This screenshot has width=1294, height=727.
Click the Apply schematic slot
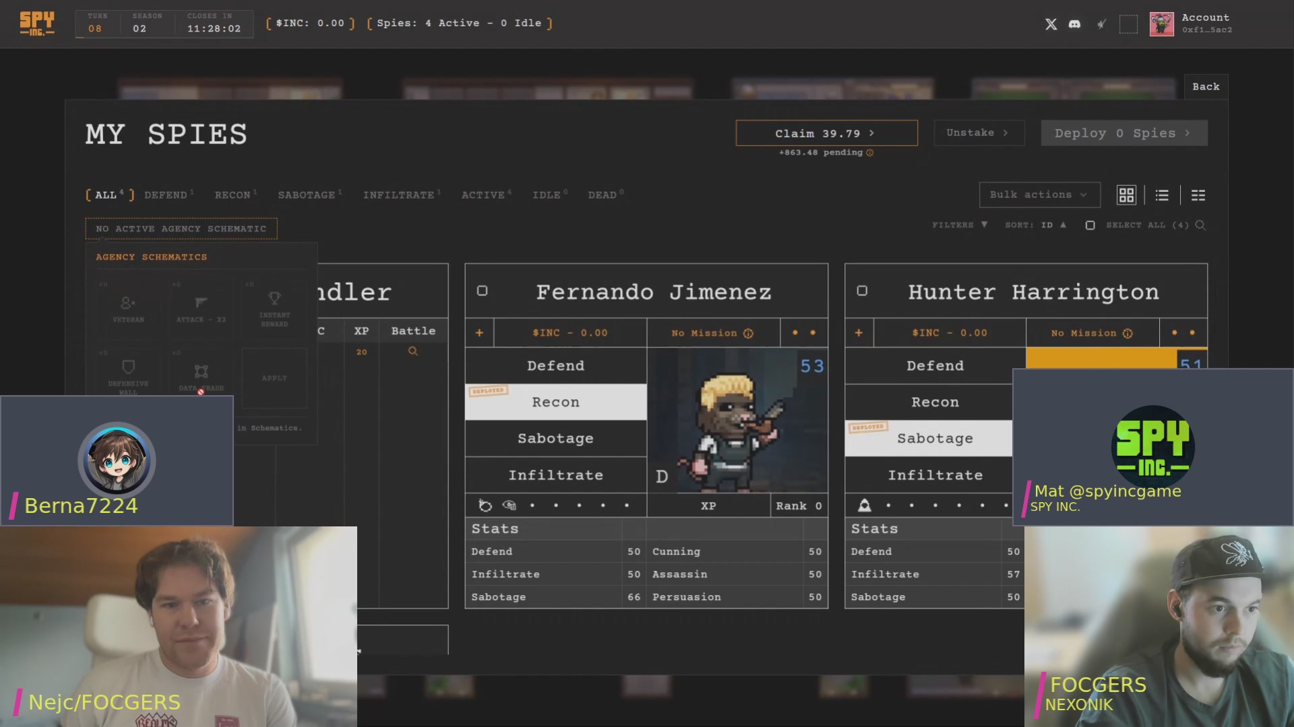274,378
